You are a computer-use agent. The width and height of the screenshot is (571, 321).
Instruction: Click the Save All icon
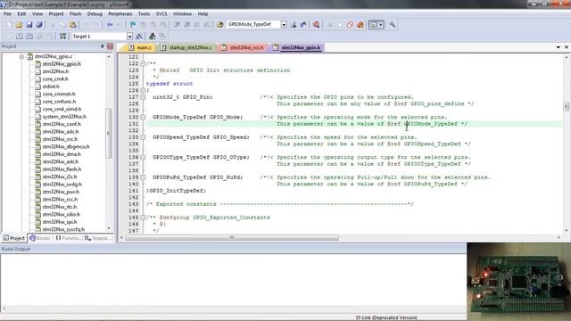[39, 25]
